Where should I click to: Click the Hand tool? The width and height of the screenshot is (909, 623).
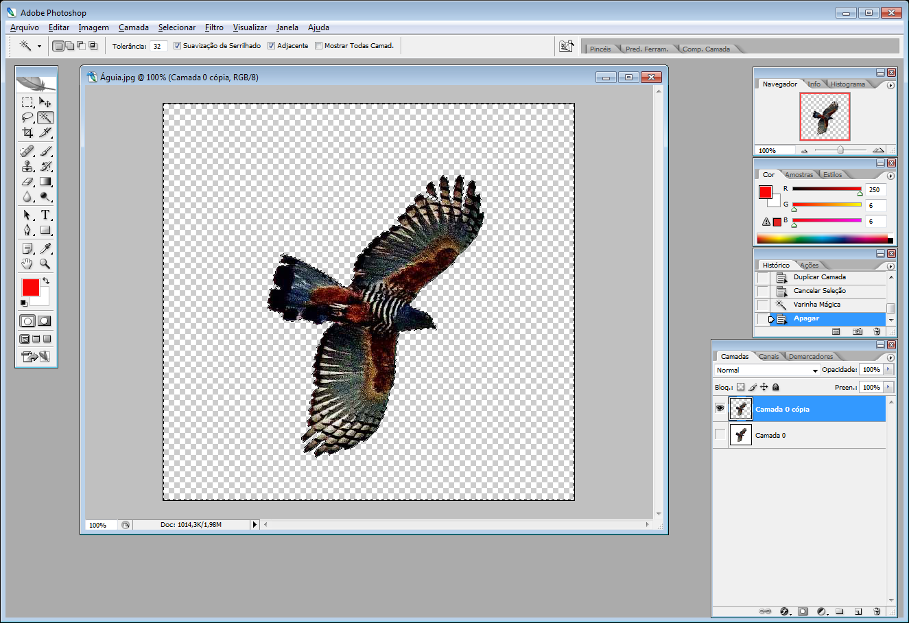coord(27,263)
